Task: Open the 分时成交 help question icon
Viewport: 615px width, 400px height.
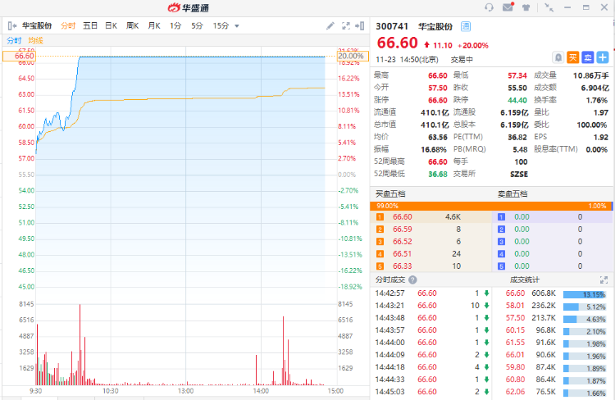Action: [x=412, y=280]
